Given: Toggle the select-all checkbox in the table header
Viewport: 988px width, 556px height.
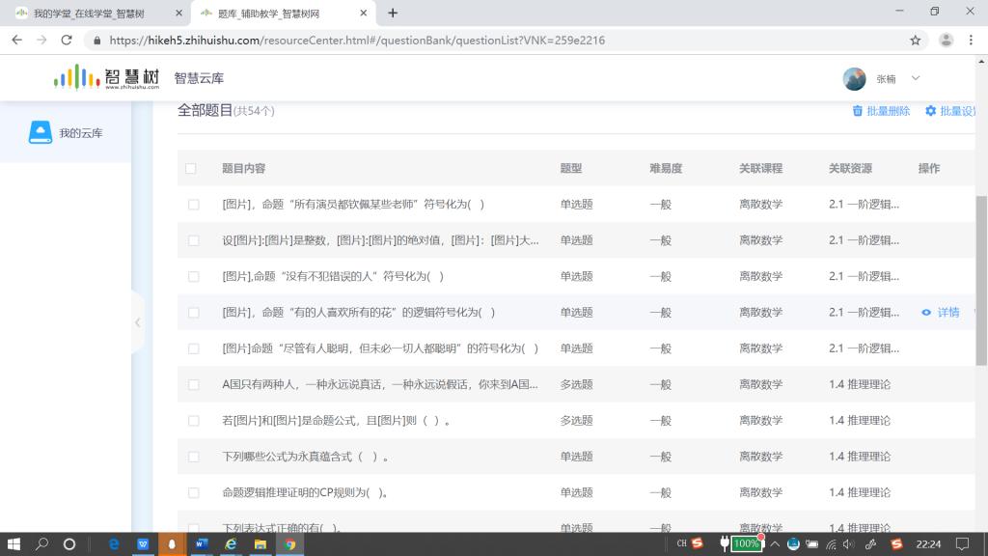Looking at the screenshot, I should point(191,169).
